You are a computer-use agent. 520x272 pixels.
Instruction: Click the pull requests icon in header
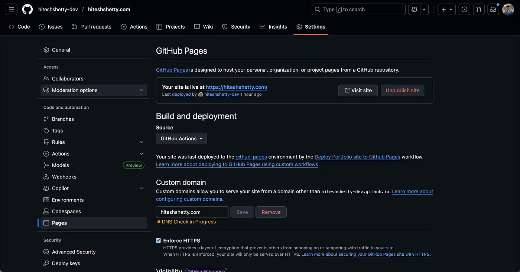(x=479, y=10)
